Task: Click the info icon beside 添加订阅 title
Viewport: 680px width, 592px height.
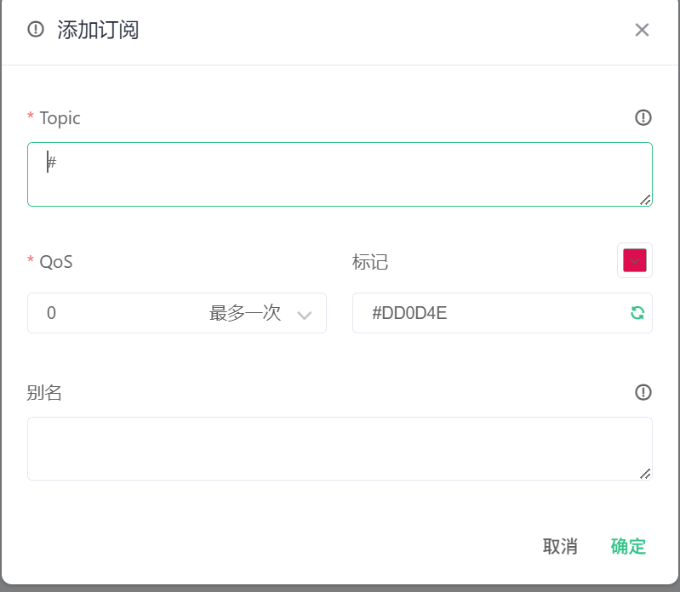Action: click(36, 30)
